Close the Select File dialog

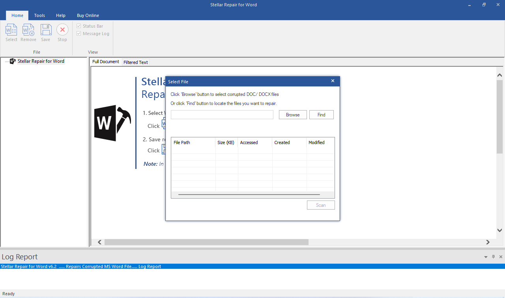(x=333, y=81)
